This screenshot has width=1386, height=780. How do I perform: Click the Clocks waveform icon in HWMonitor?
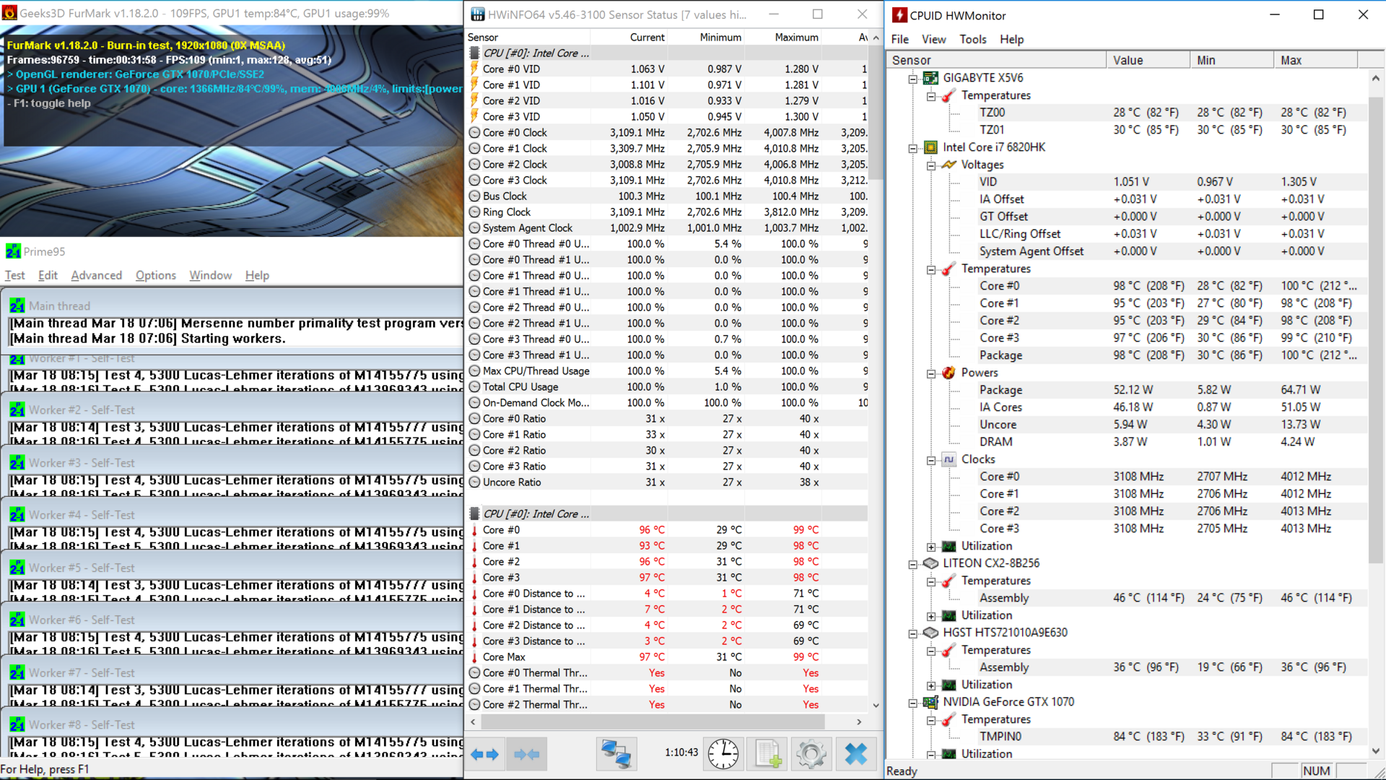[949, 459]
